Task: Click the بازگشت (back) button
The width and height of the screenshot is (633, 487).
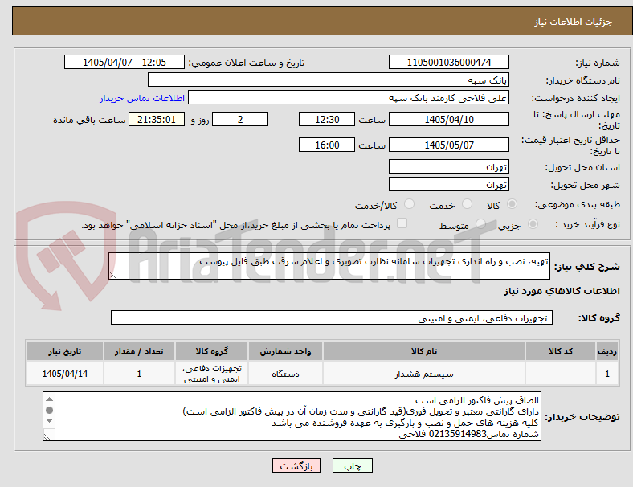Action: point(296,465)
